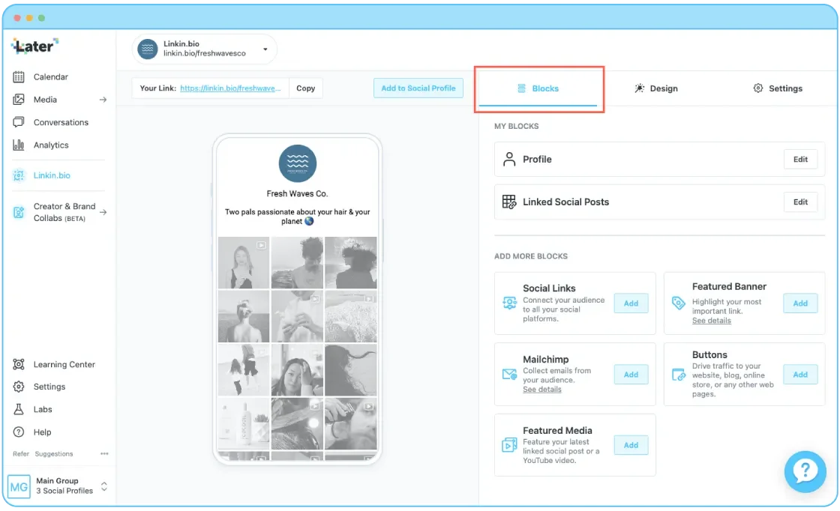The image size is (840, 511).
Task: Click the Fresh Waves Co. name in preview
Action: pyautogui.click(x=297, y=194)
